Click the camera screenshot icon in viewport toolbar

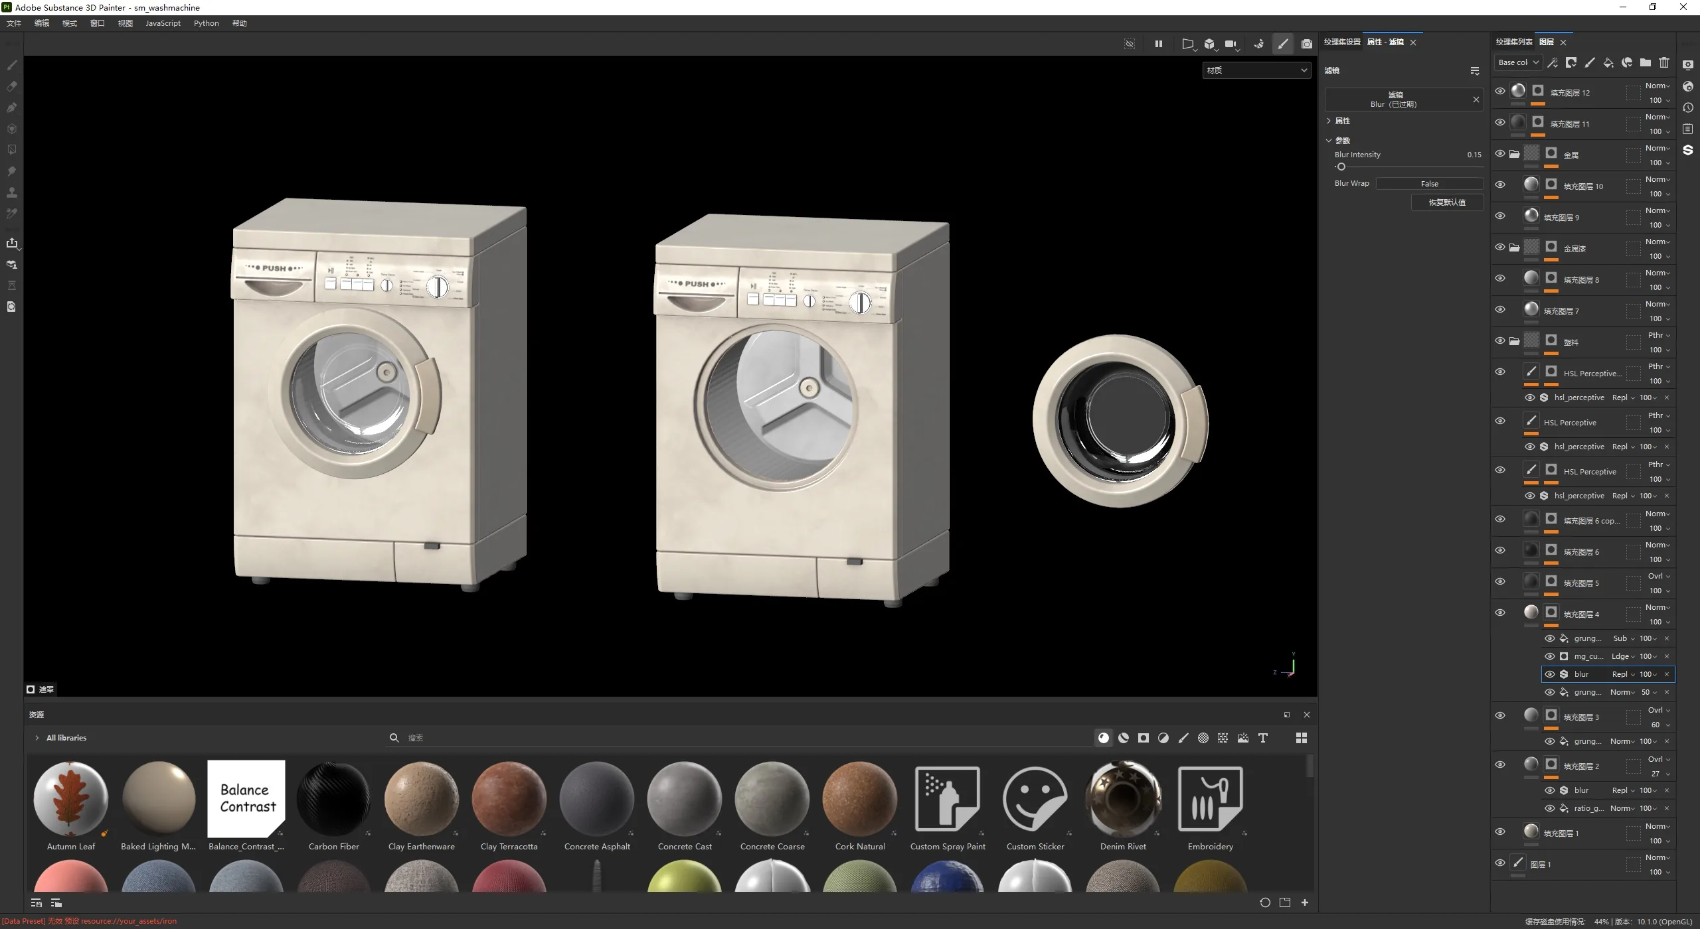click(x=1307, y=44)
